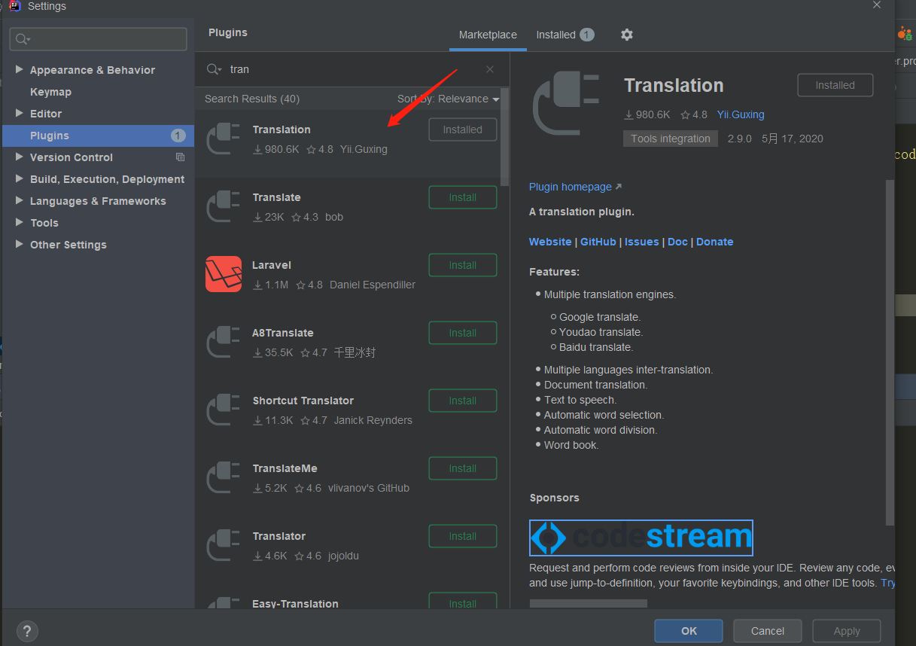The height and width of the screenshot is (646, 916).
Task: Dismiss the dialog with Cancel
Action: coord(768,631)
